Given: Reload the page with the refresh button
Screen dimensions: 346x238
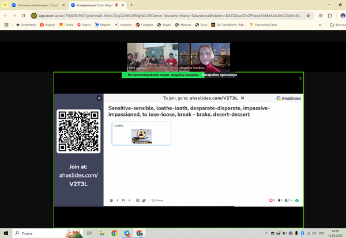Looking at the screenshot, I should pyautogui.click(x=22, y=16).
